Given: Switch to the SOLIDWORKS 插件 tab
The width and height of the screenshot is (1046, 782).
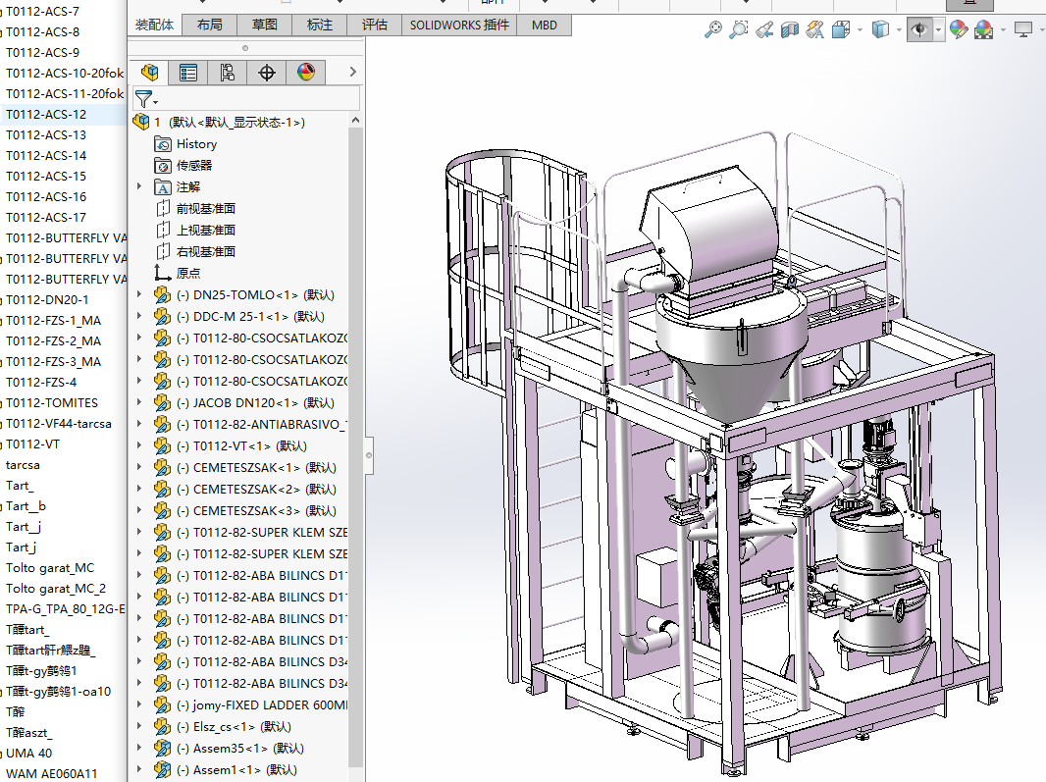Looking at the screenshot, I should (x=459, y=25).
